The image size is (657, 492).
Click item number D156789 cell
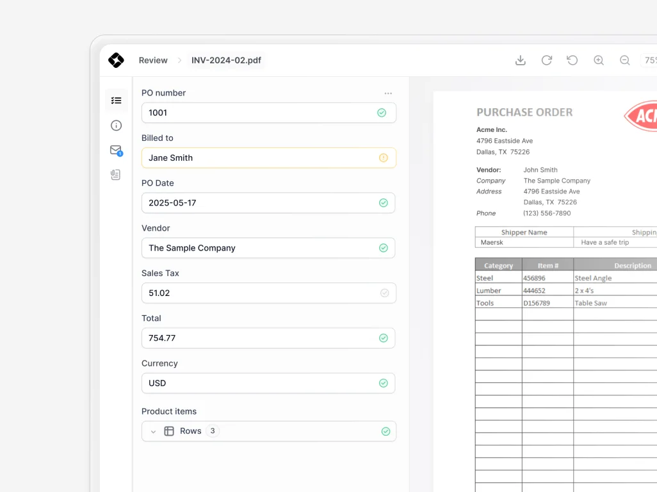pos(547,303)
